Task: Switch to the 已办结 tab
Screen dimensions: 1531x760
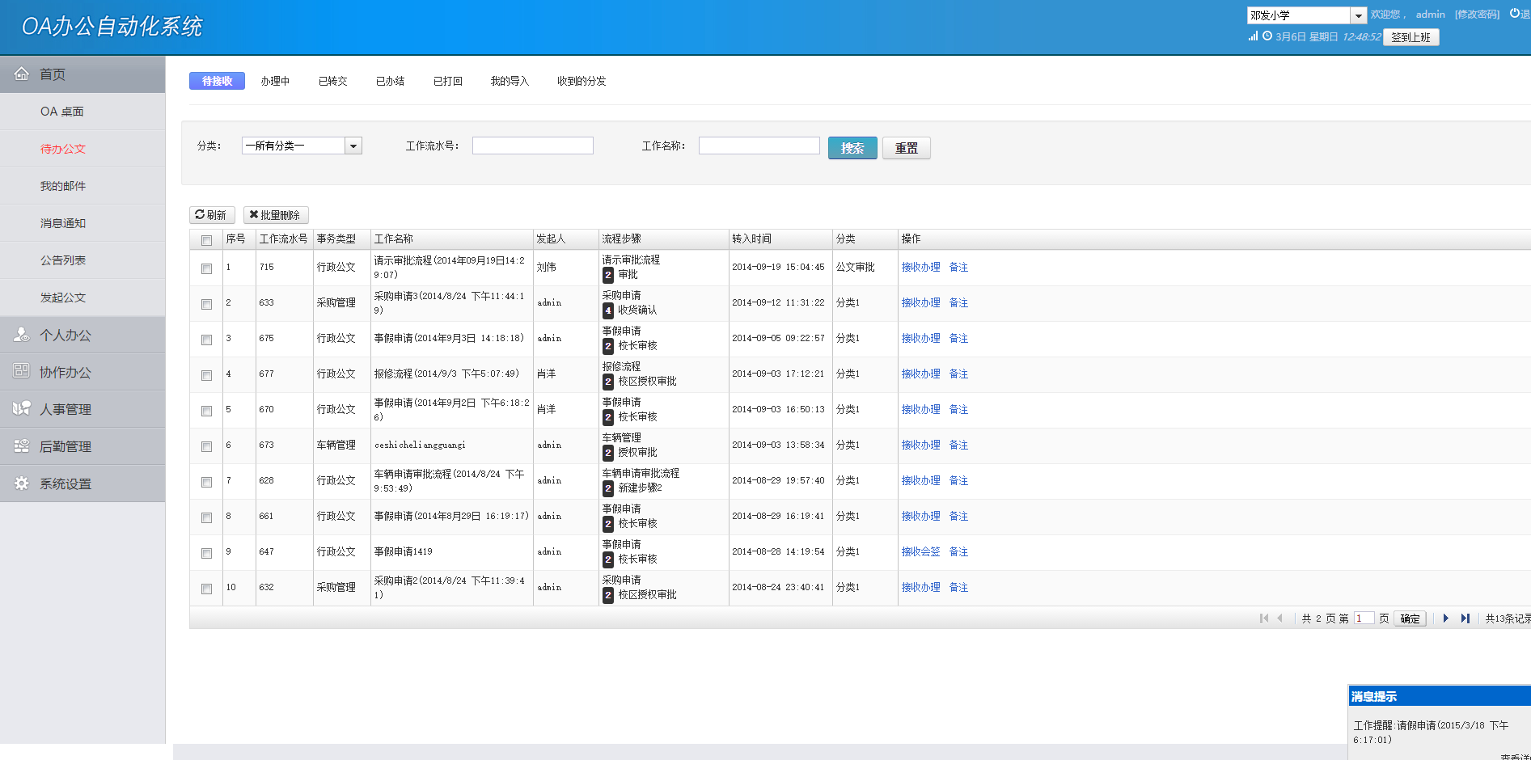Action: pos(390,81)
